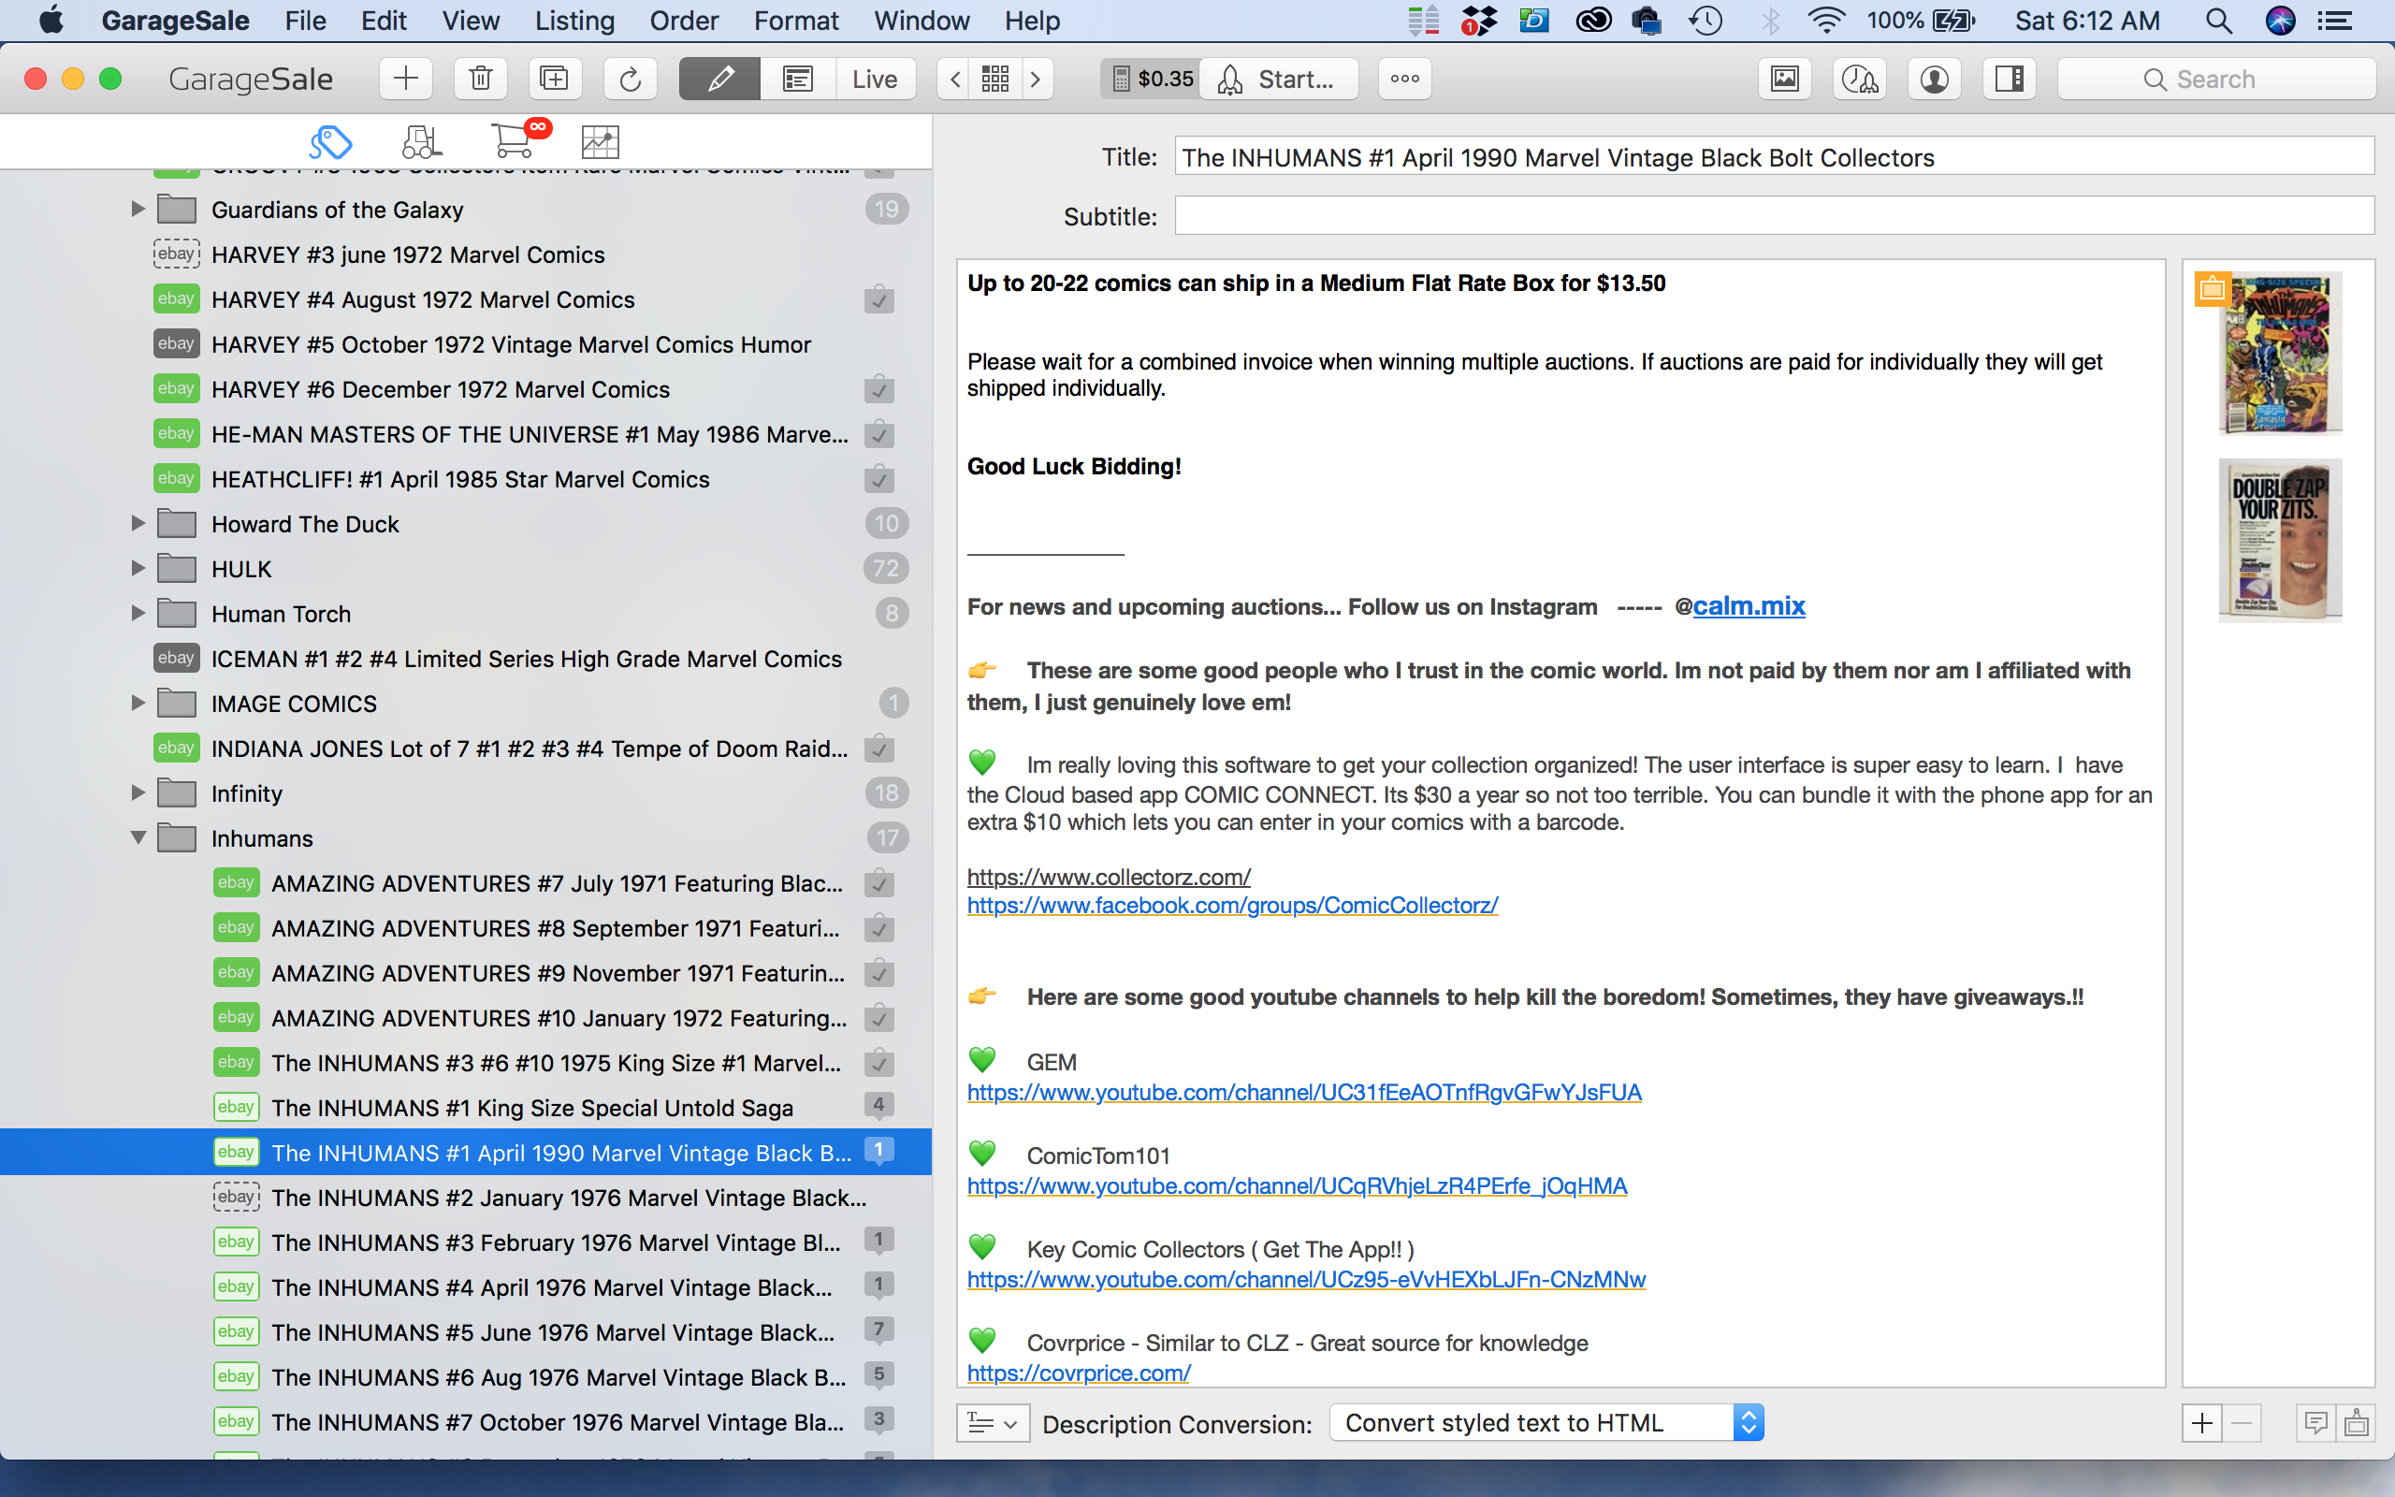This screenshot has width=2395, height=1497.
Task: Switch to pencil edit mode
Action: (719, 80)
